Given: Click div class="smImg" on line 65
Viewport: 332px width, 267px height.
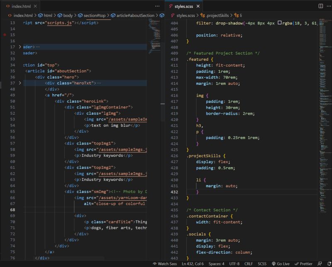Looking at the screenshot, I should 88,192.
